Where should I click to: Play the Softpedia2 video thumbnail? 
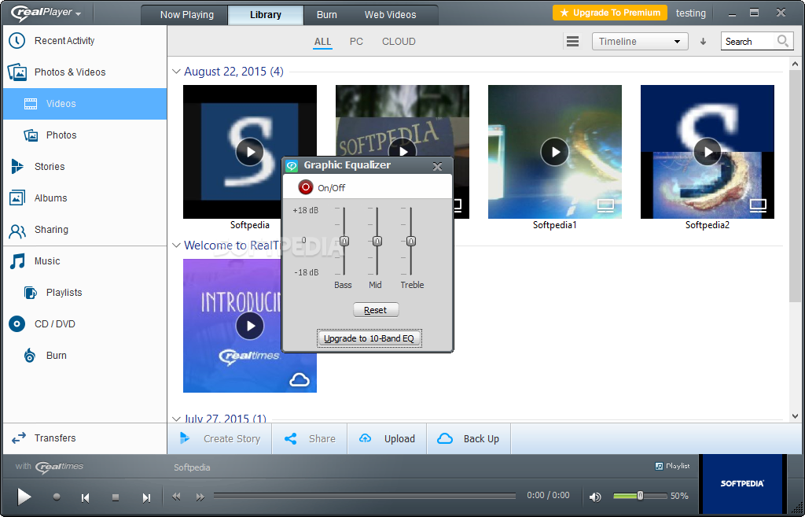pos(708,152)
